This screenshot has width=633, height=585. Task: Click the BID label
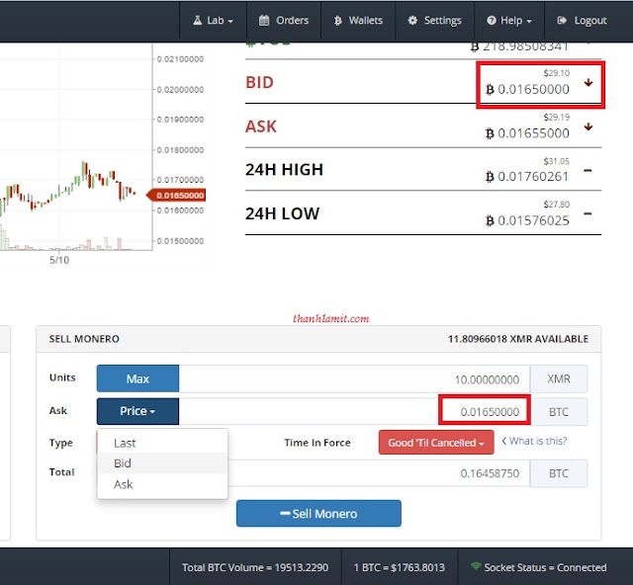[259, 82]
